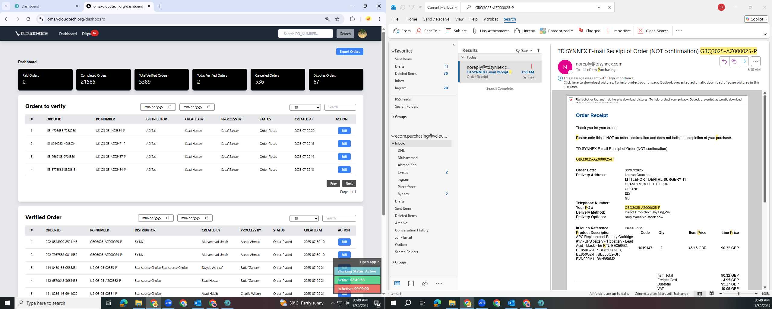This screenshot has width=772, height=309.
Task: Collapse the Favorites folder group
Action: [393, 51]
